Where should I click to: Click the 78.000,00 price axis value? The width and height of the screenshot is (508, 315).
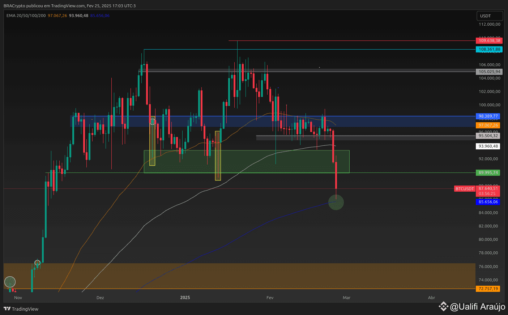click(488, 253)
